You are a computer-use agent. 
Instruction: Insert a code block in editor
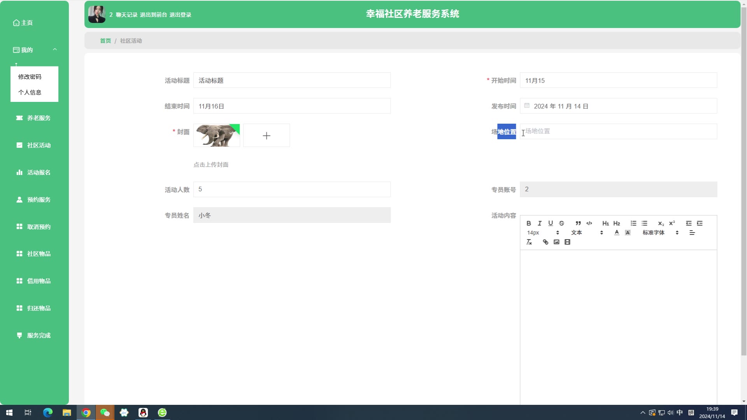589,223
